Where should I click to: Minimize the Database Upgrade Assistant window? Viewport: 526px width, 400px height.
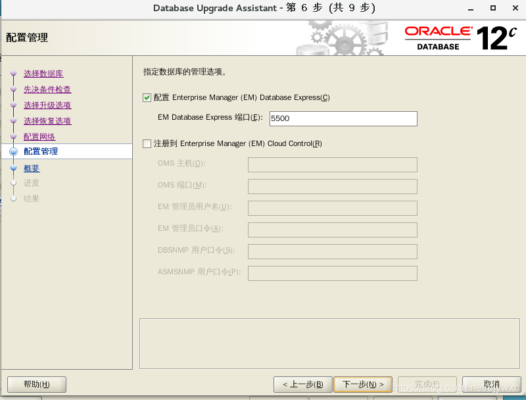(x=471, y=9)
